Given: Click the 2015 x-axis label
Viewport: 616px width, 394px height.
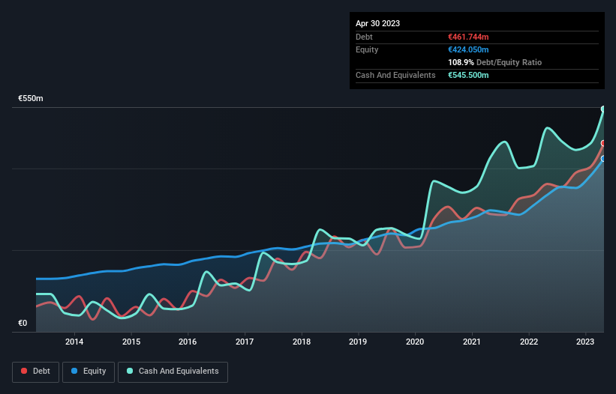Looking at the screenshot, I should (x=131, y=342).
